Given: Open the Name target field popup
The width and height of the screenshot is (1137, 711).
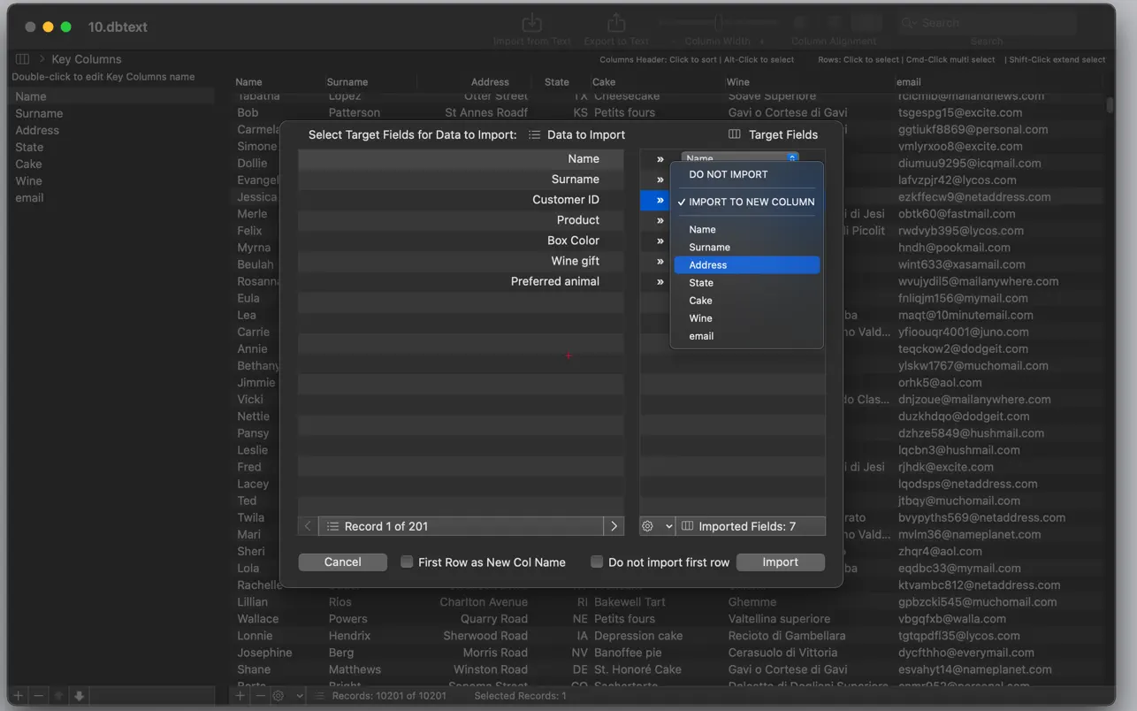Looking at the screenshot, I should pyautogui.click(x=740, y=158).
